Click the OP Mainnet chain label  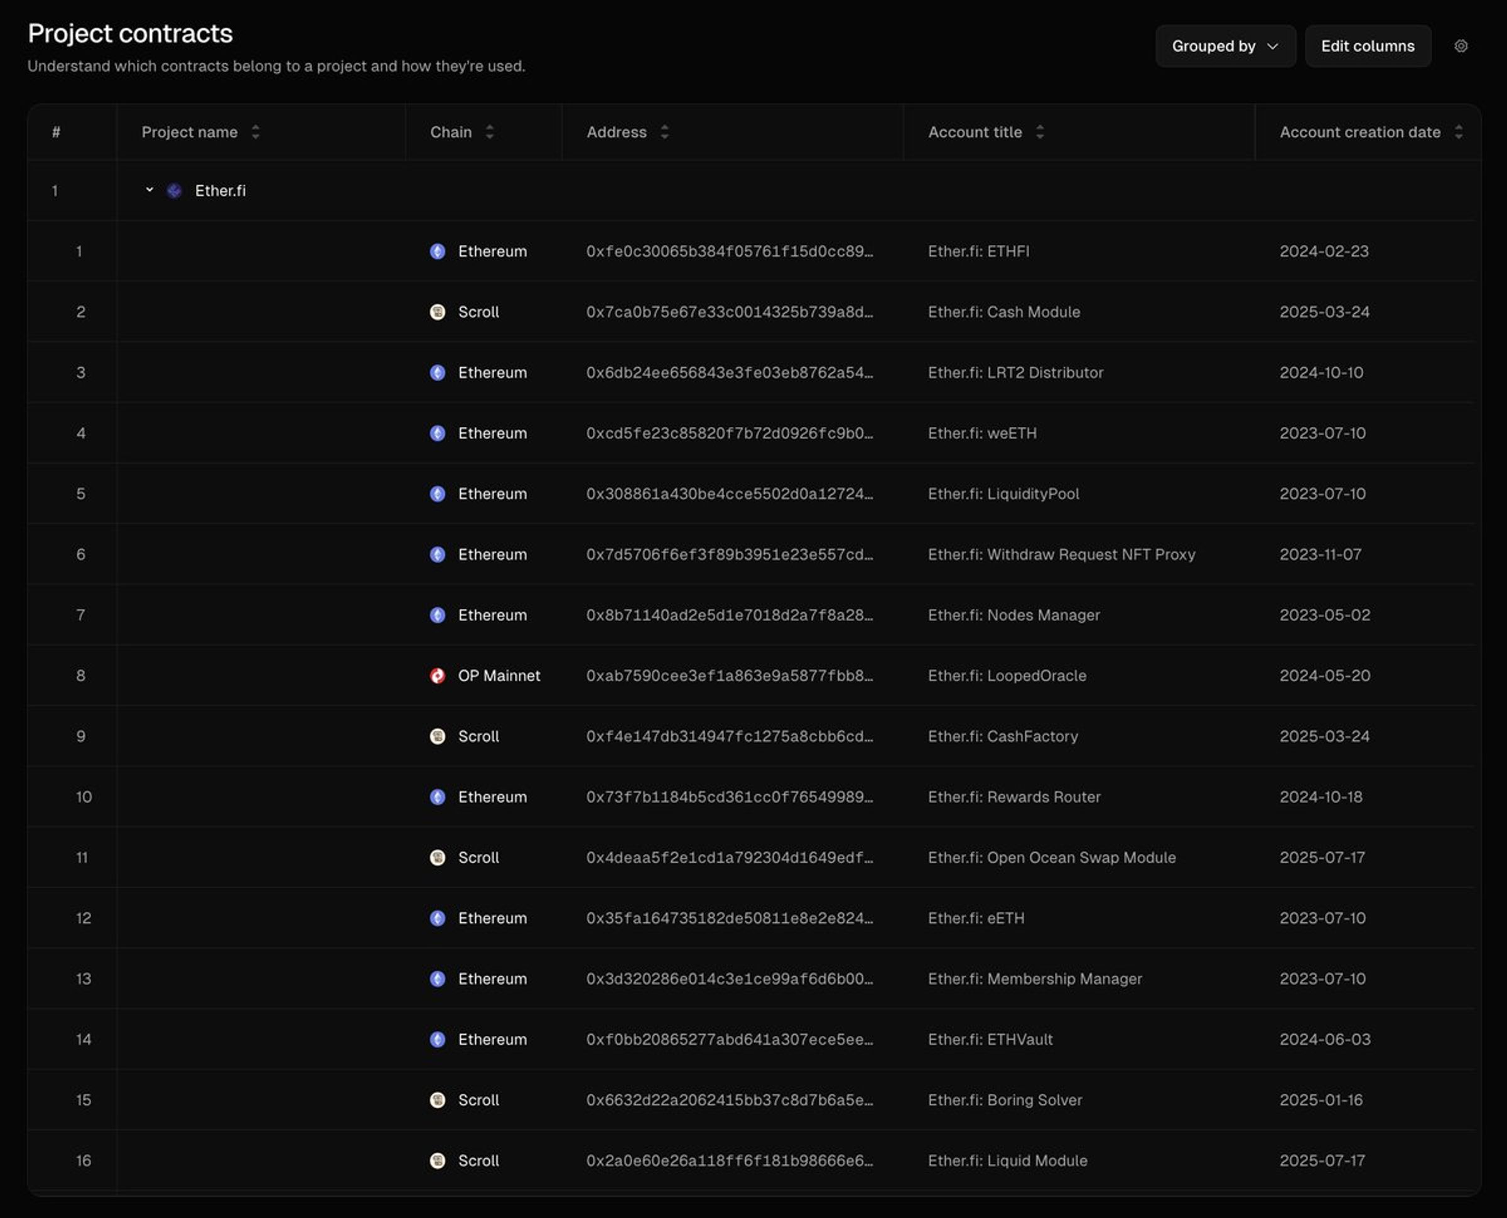pos(499,676)
